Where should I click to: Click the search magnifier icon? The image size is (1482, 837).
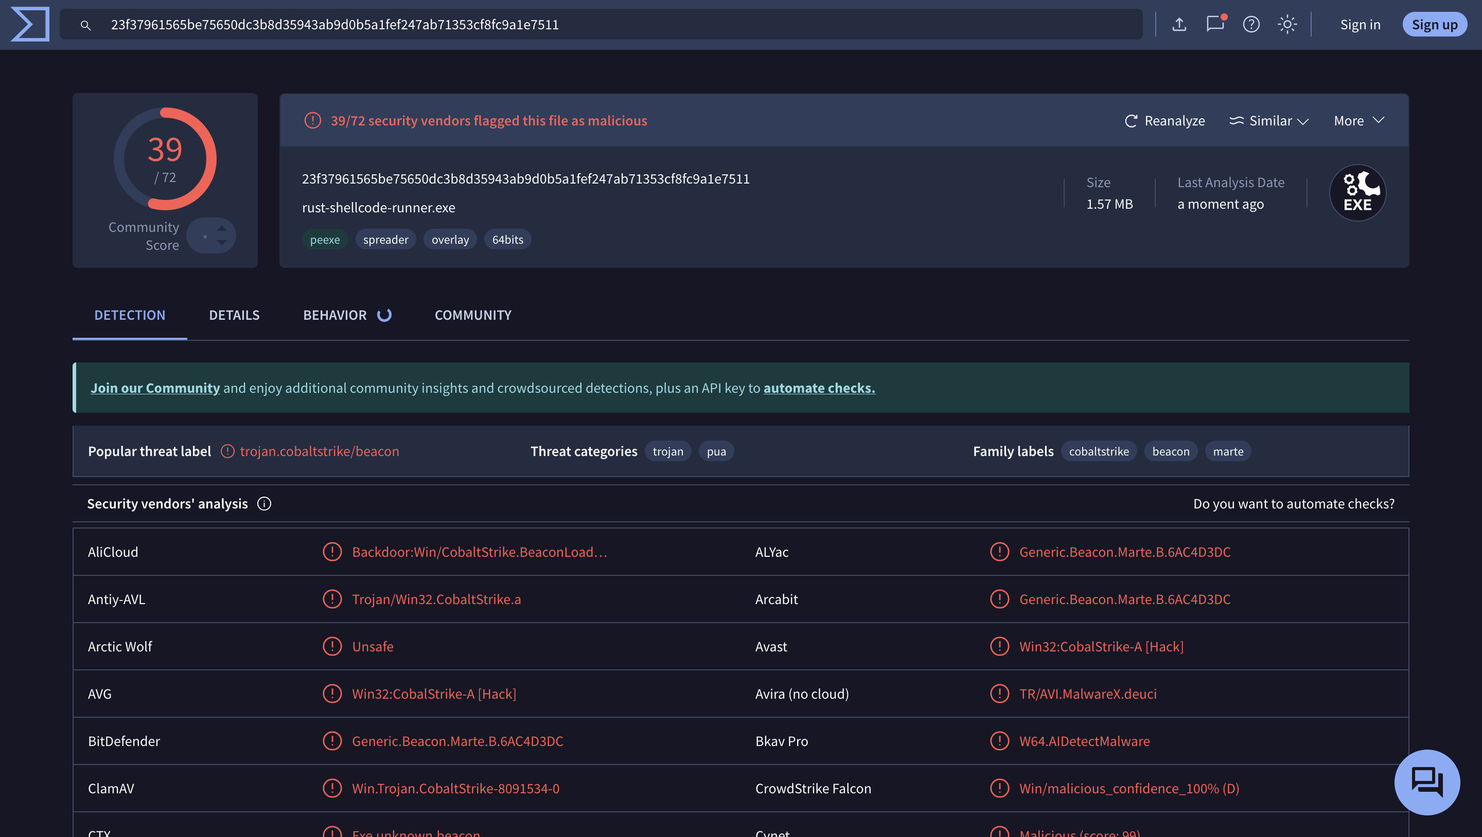coord(85,25)
